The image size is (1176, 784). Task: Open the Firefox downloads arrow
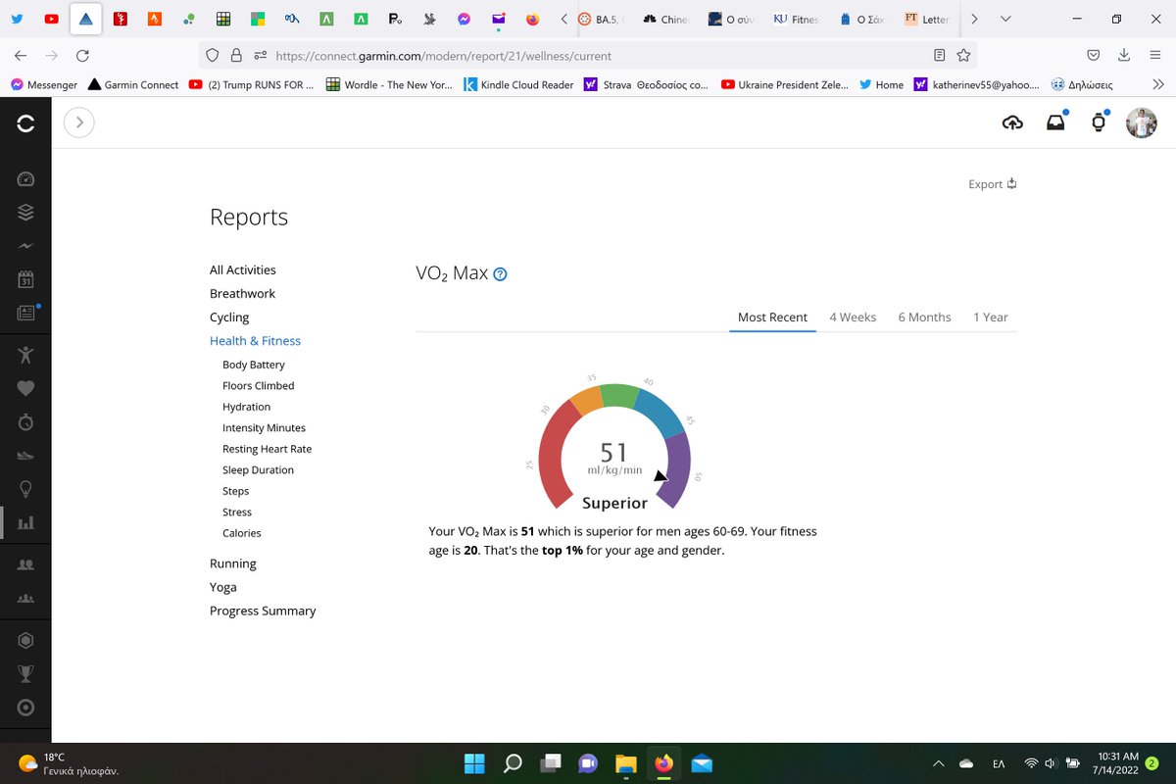(1124, 56)
